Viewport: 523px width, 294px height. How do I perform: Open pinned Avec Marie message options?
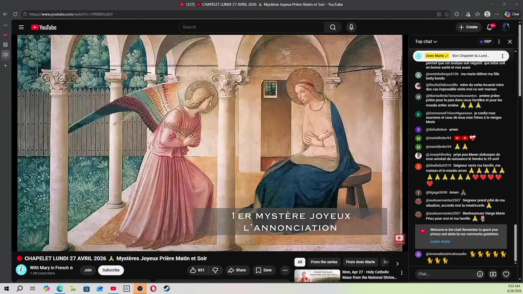coord(503,56)
